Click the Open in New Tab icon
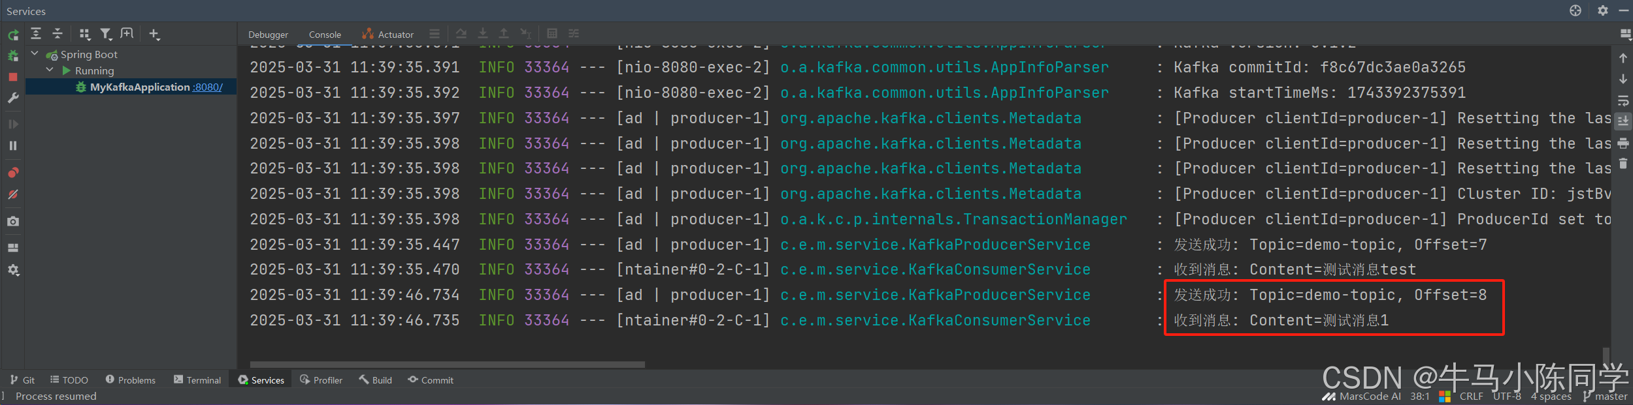The height and width of the screenshot is (405, 1633). (127, 34)
